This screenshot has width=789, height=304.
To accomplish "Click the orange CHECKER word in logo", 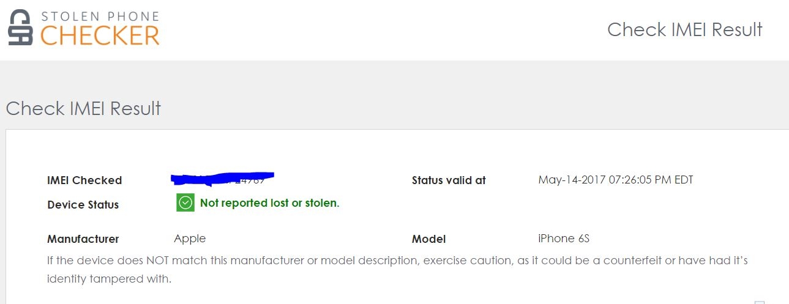I will [x=100, y=36].
